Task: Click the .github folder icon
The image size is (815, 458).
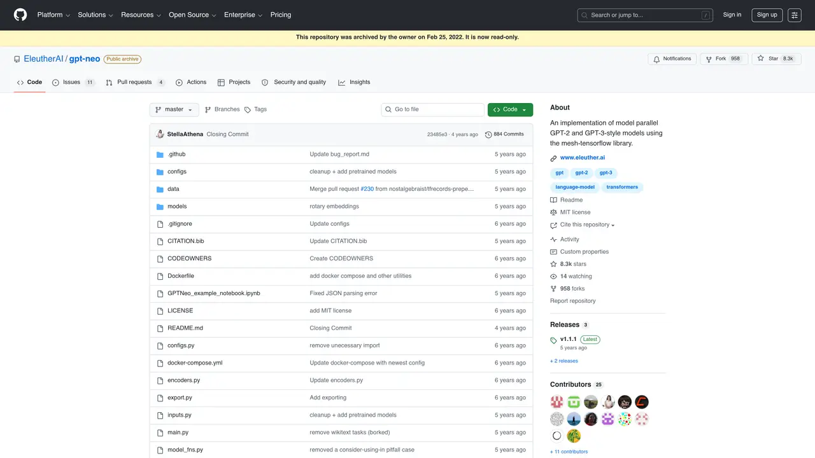Action: pyautogui.click(x=160, y=155)
